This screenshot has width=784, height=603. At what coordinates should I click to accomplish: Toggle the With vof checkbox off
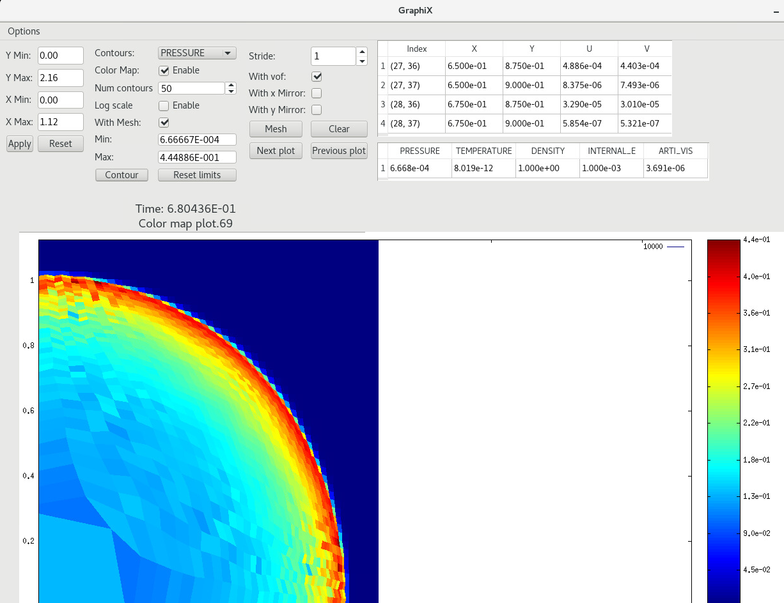pos(315,76)
